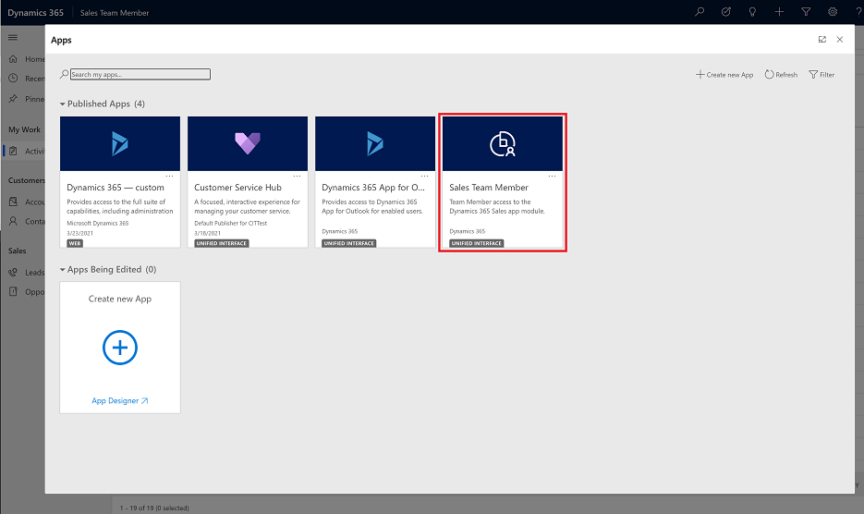This screenshot has height=514, width=864.
Task: Open the lightbulb assistant icon
Action: (752, 12)
